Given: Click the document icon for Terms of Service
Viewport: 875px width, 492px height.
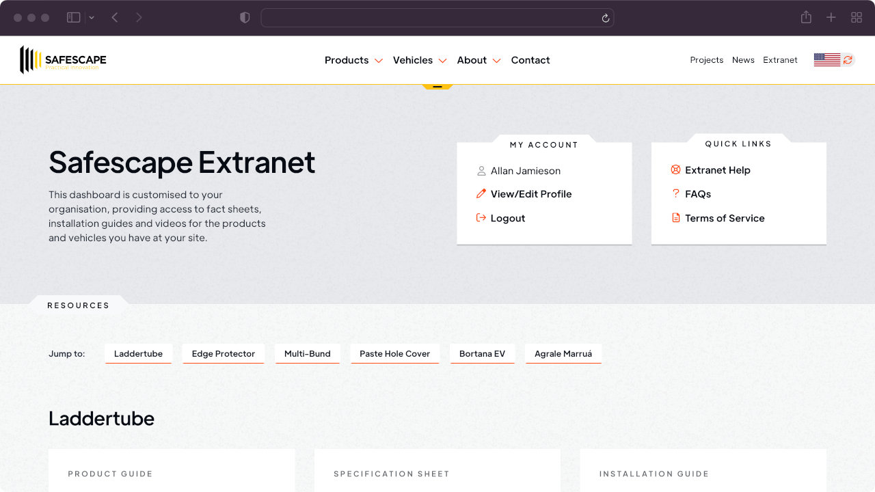Looking at the screenshot, I should coord(675,218).
